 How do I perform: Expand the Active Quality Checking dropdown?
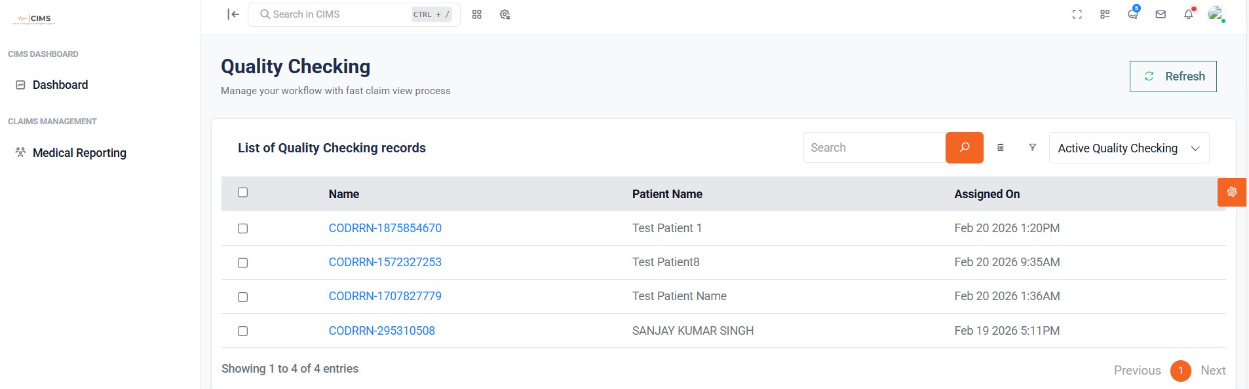coord(1128,148)
